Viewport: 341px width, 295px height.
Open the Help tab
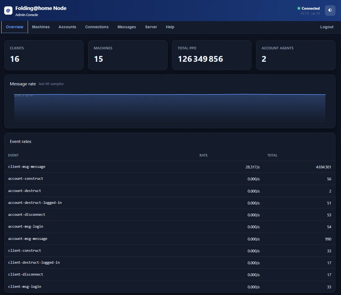[170, 27]
